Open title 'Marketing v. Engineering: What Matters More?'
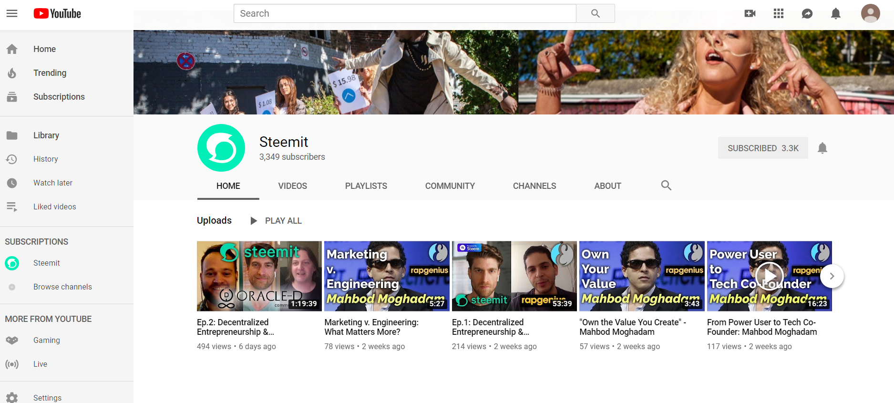 [371, 327]
